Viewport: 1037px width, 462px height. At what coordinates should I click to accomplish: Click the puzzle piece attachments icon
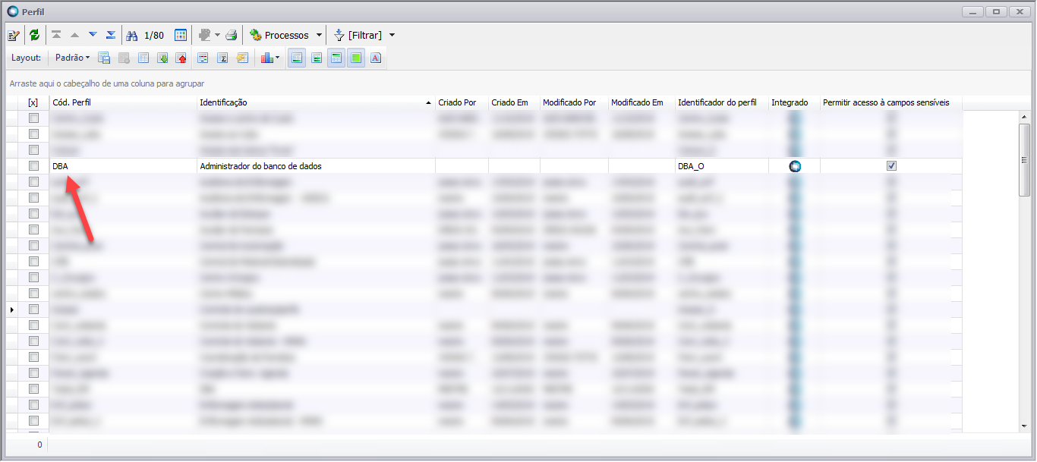pyautogui.click(x=203, y=35)
